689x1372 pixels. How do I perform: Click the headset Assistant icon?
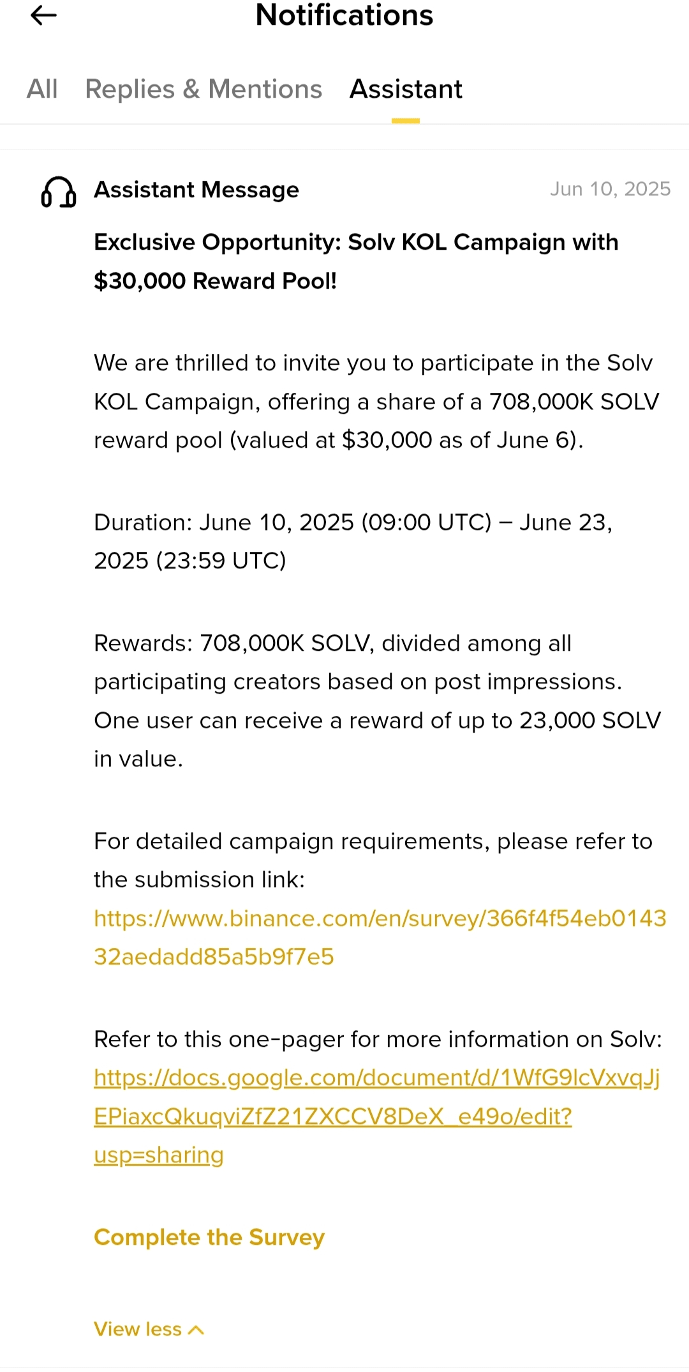(59, 192)
